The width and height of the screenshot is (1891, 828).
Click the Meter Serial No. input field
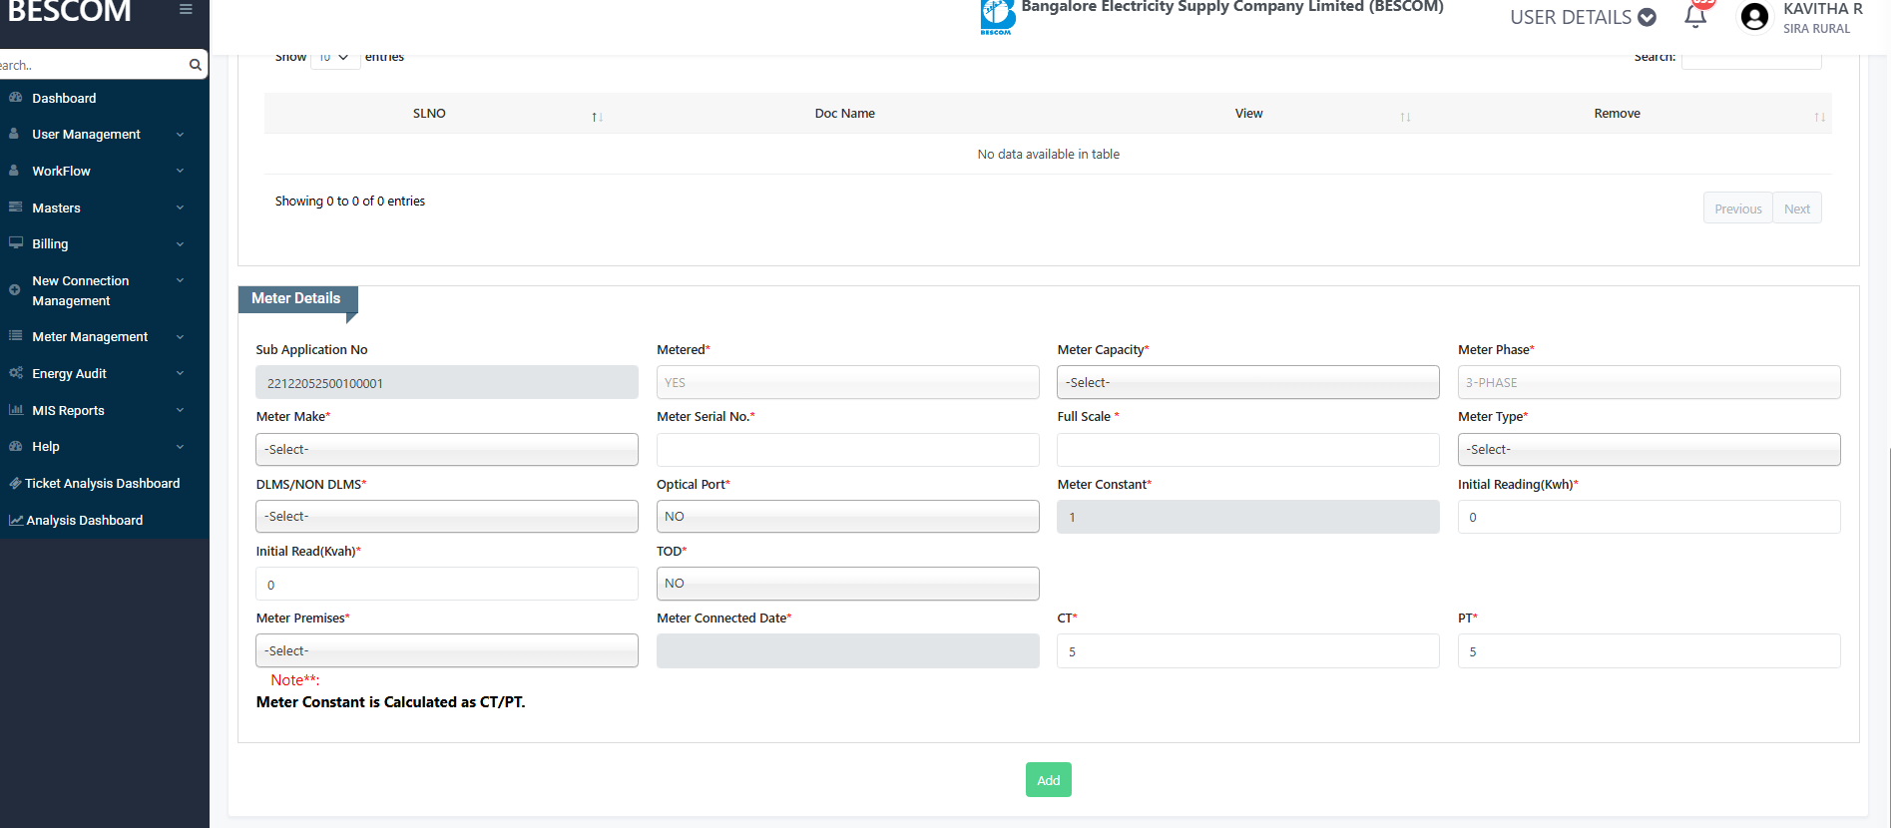(847, 450)
